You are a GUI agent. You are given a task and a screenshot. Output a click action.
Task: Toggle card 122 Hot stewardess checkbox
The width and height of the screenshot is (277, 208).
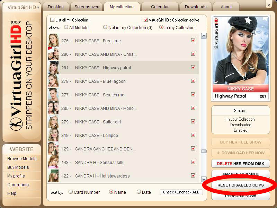(193, 175)
